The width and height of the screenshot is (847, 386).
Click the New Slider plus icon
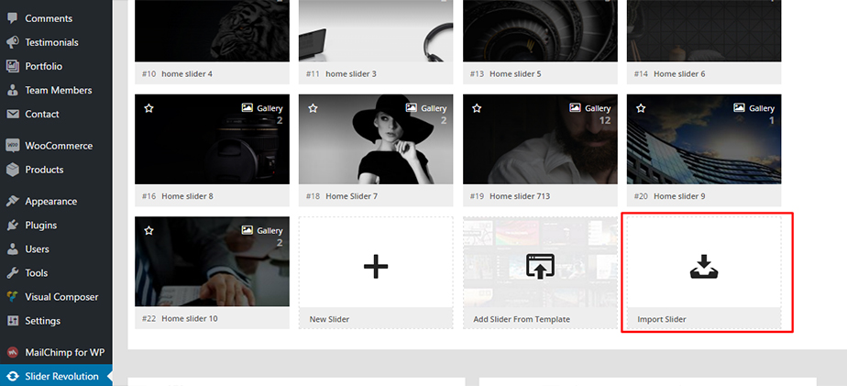[x=376, y=267]
